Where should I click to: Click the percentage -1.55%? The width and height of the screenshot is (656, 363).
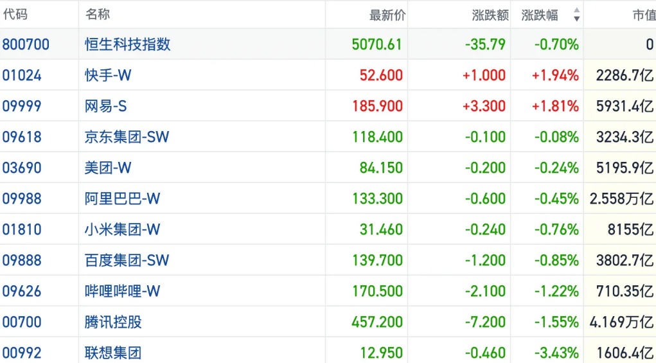[x=557, y=323]
